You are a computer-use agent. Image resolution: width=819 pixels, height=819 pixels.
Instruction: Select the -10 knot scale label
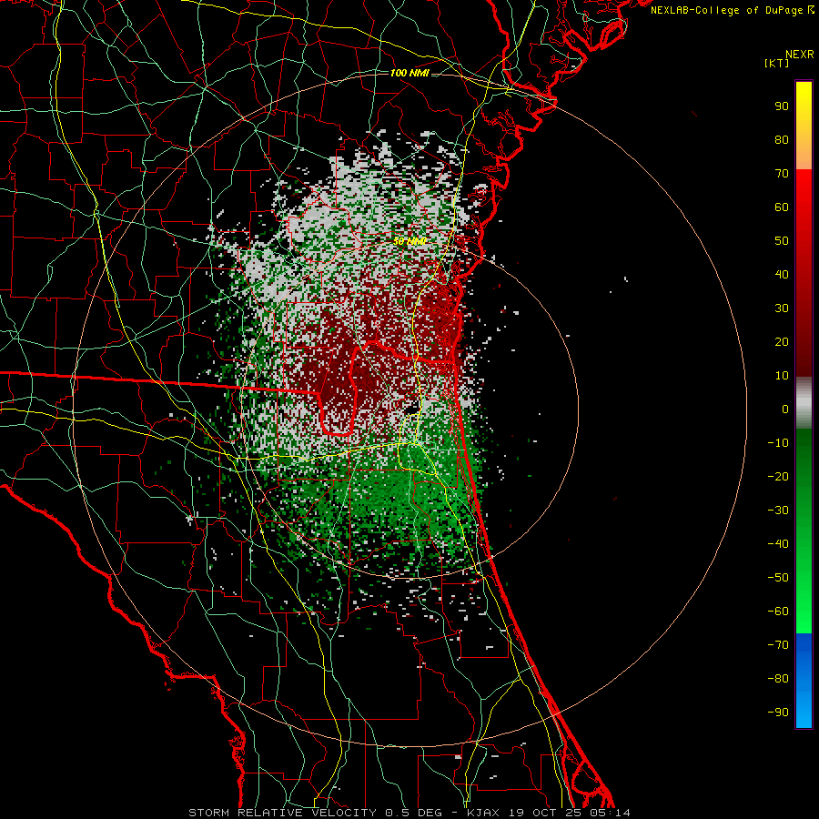pyautogui.click(x=778, y=443)
